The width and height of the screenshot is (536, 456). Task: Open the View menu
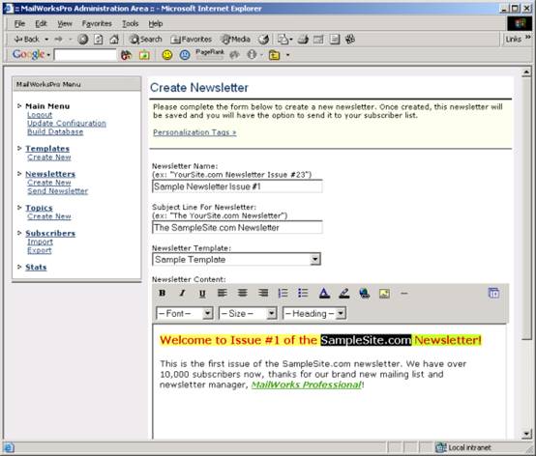[64, 23]
